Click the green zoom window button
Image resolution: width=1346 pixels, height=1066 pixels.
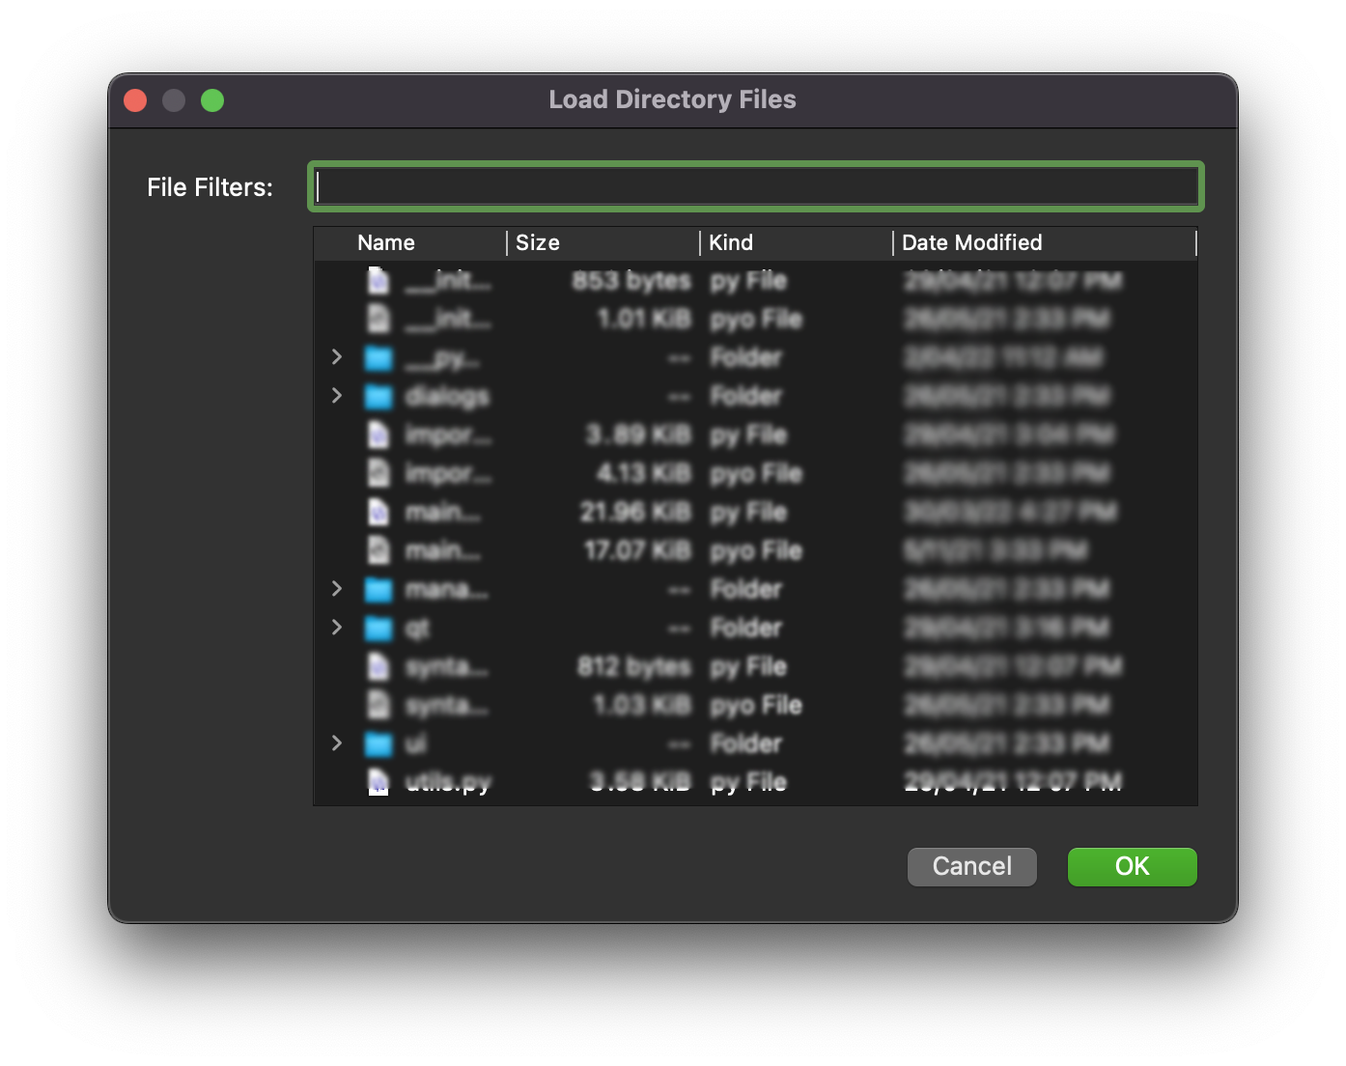pos(212,100)
